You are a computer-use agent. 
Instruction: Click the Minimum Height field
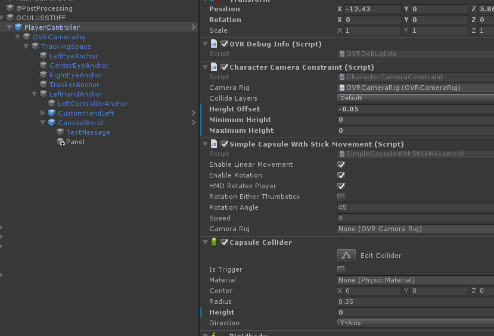(415, 120)
